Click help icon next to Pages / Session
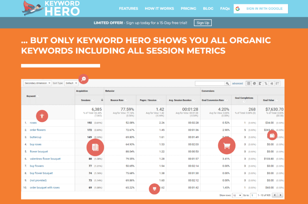Screen dimensions: 308x204 [159, 100]
